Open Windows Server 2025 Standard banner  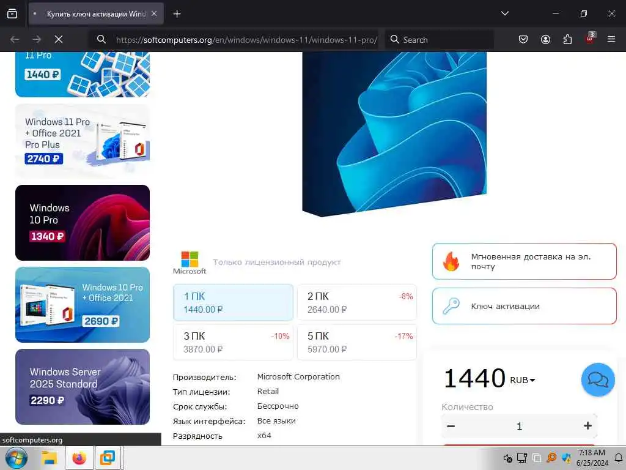pos(83,387)
